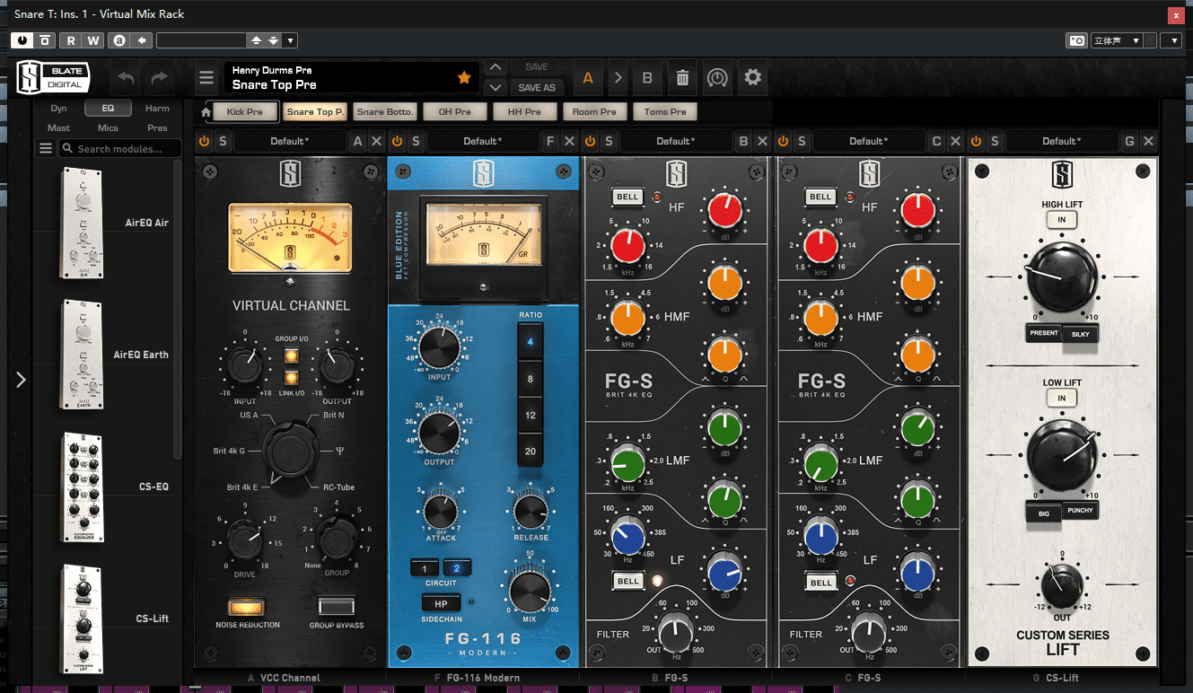
Task: Click the host preset name field
Action: (x=201, y=40)
